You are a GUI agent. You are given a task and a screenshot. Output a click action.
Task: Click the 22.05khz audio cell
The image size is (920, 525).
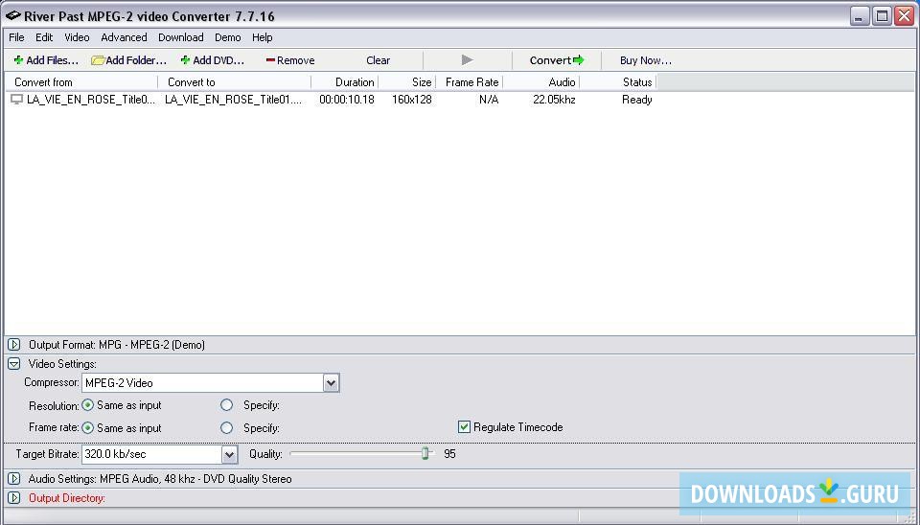click(x=554, y=100)
